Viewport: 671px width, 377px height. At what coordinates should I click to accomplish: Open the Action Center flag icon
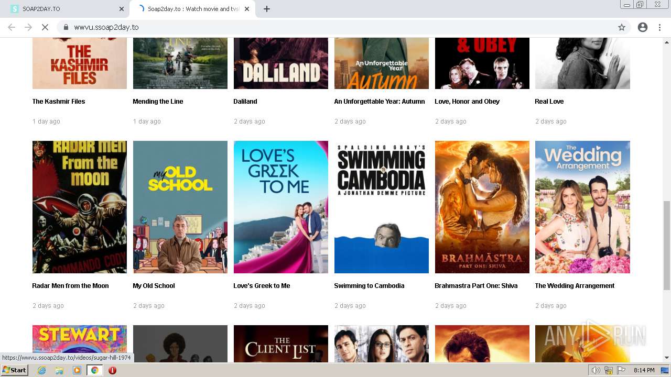(x=621, y=370)
